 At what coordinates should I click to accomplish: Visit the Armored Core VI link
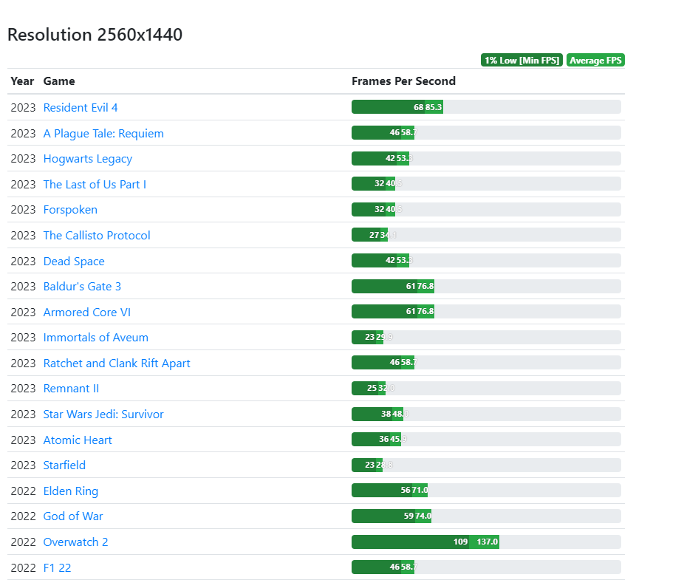click(87, 312)
